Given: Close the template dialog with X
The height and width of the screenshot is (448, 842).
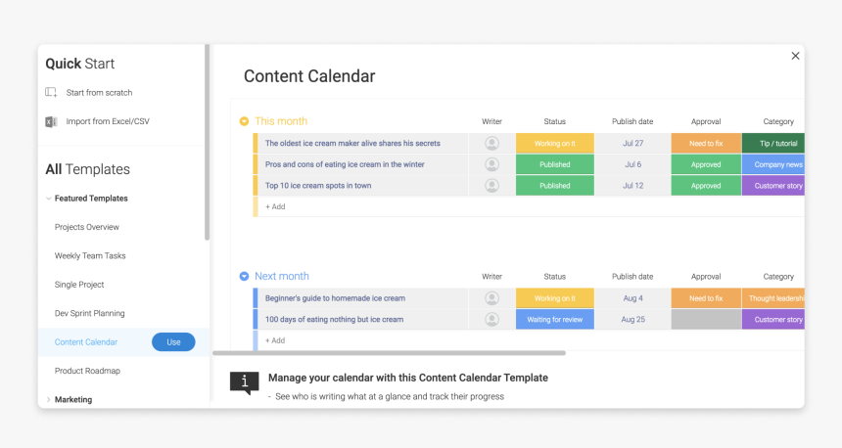Looking at the screenshot, I should click(795, 56).
